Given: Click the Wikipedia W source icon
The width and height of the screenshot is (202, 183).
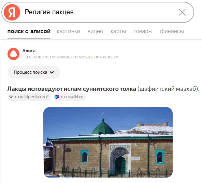Looking at the screenshot, I should pyautogui.click(x=11, y=97).
